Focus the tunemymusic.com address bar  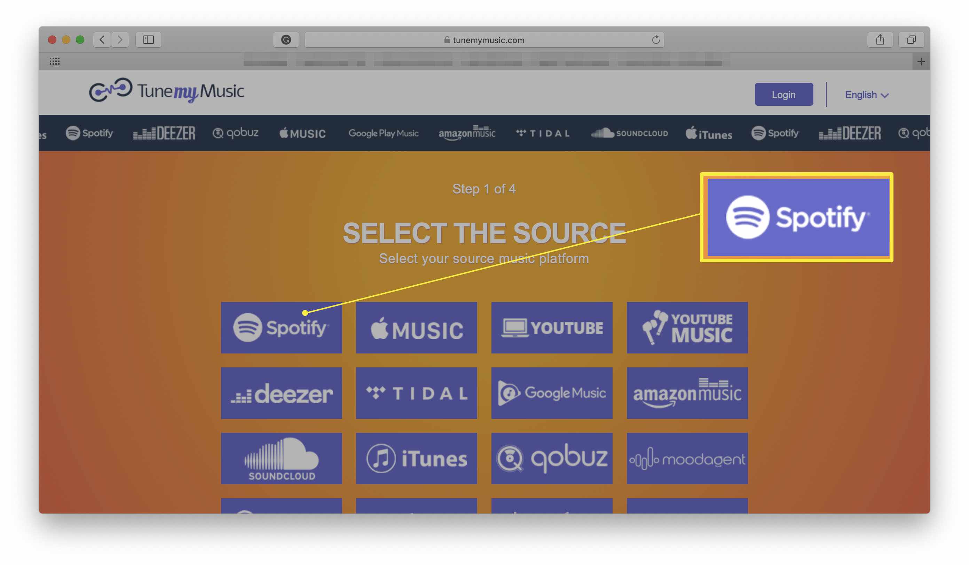pyautogui.click(x=484, y=40)
